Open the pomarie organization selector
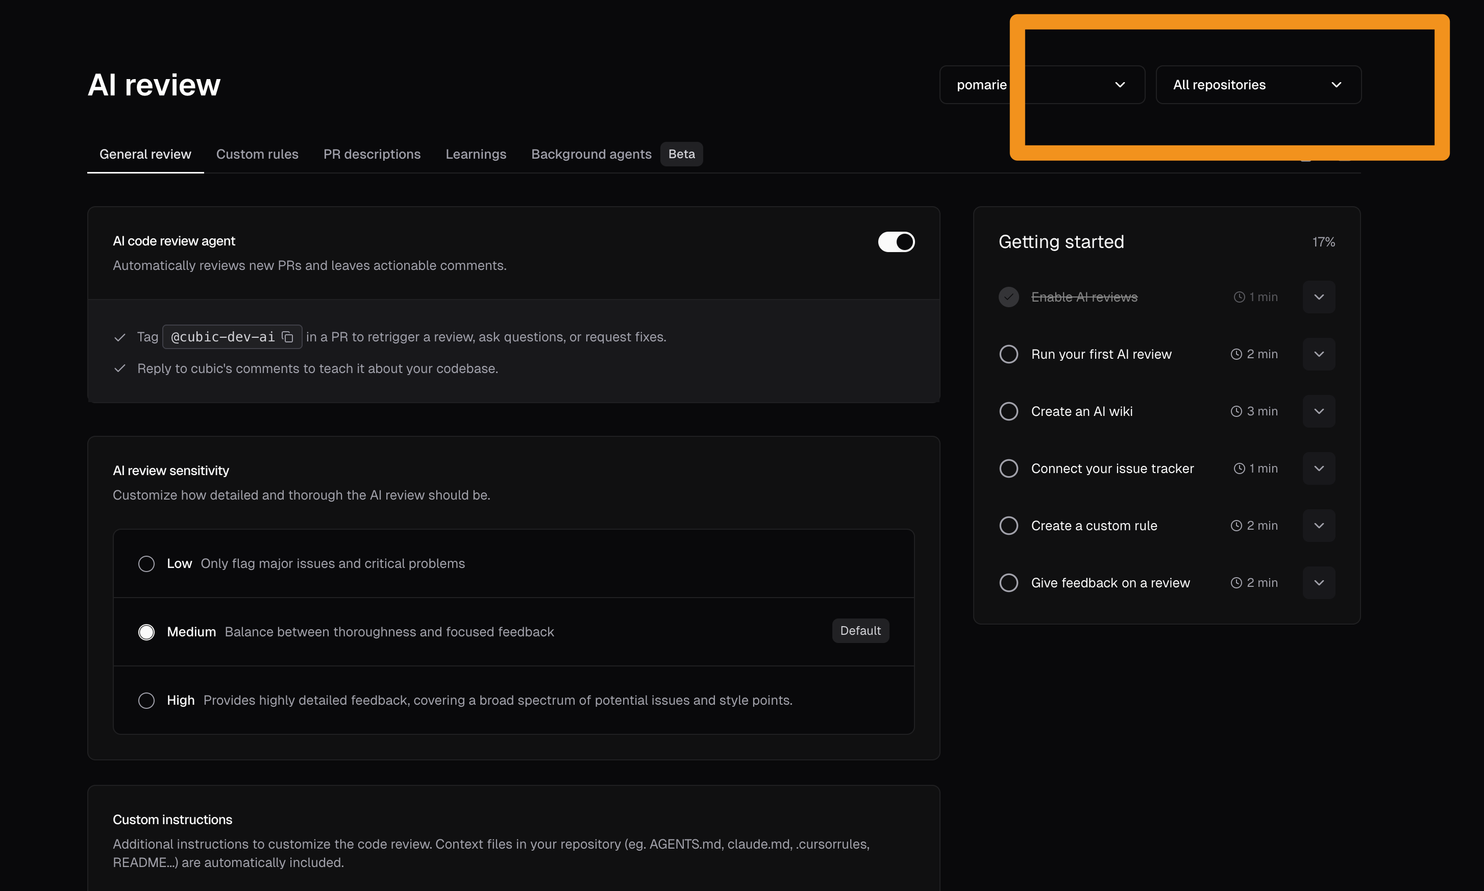This screenshot has height=891, width=1484. pyautogui.click(x=1042, y=84)
